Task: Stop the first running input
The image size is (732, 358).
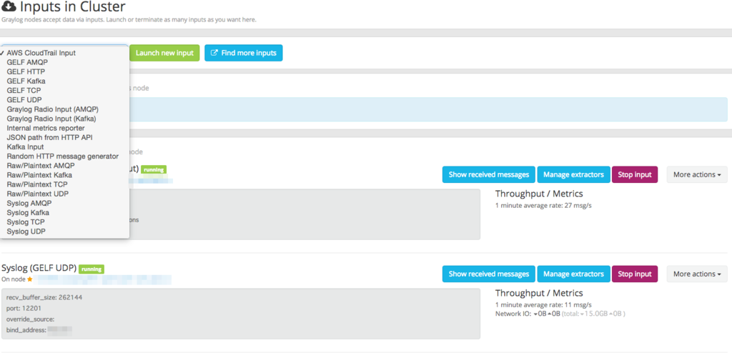Action: [635, 174]
